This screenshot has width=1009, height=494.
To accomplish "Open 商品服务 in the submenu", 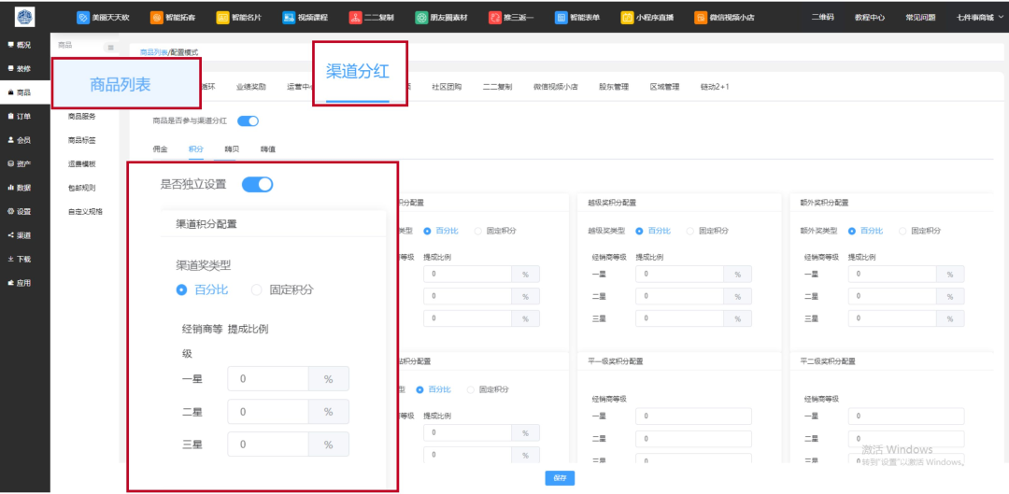I will pos(81,117).
